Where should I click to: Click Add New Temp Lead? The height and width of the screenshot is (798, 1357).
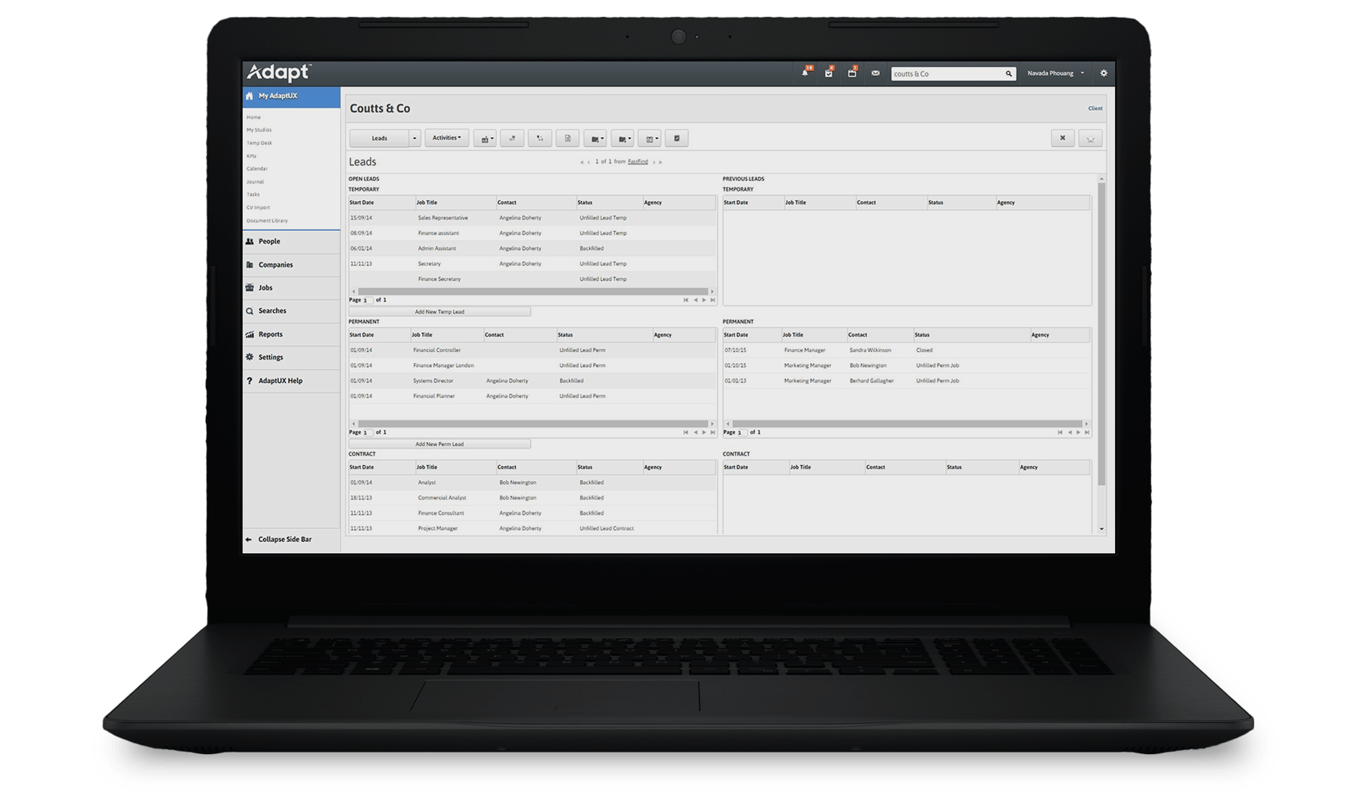pyautogui.click(x=440, y=312)
